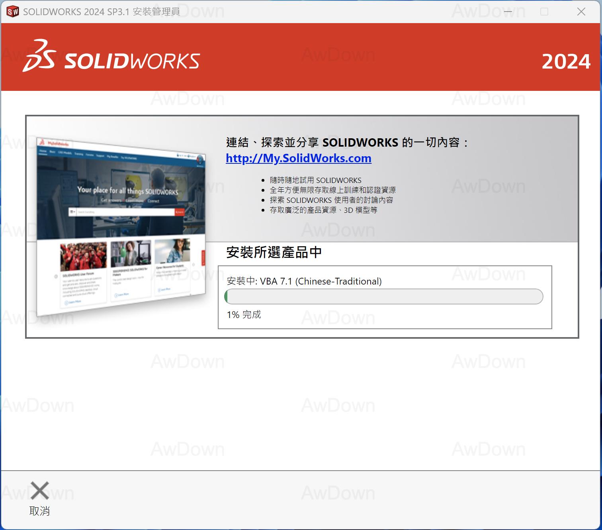Image resolution: width=602 pixels, height=530 pixels.
Task: Click the '1% 完成' status text
Action: pos(244,314)
